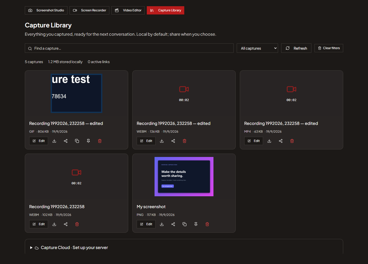Pin the 806 KB GIF recording
Viewport: 368px width, 264px height.
[88, 141]
